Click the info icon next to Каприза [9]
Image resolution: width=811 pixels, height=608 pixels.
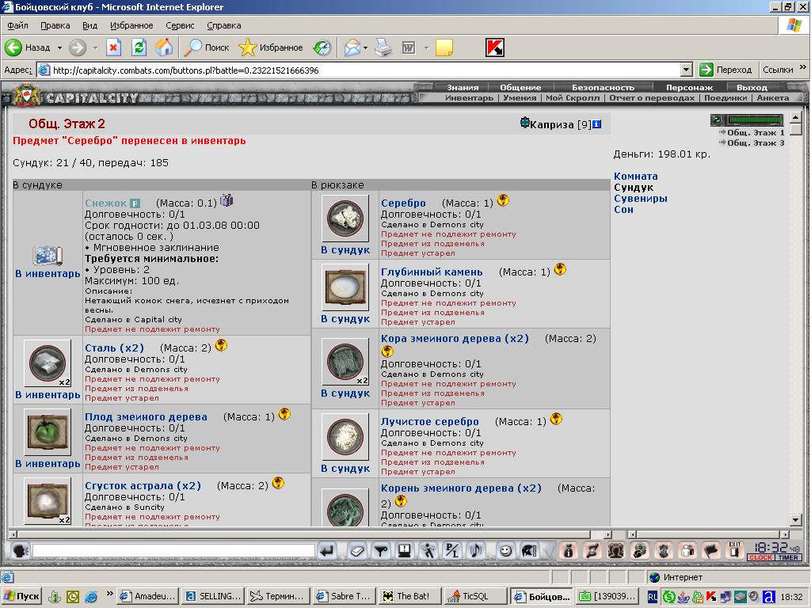click(596, 124)
